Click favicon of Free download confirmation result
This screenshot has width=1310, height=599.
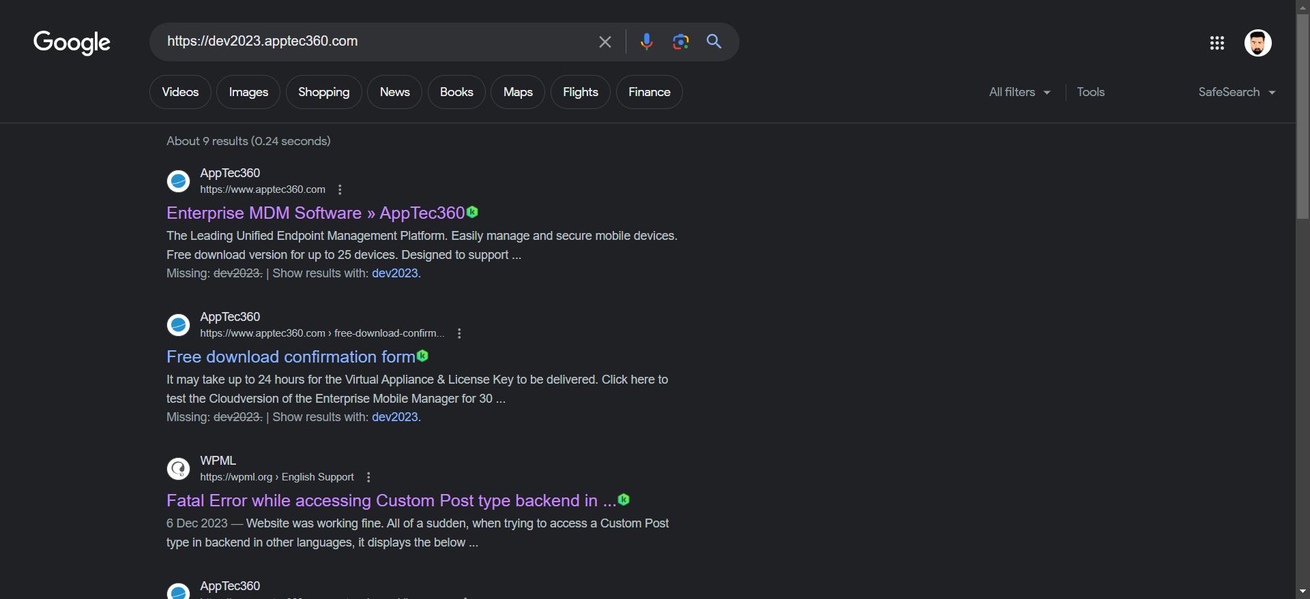[178, 325]
